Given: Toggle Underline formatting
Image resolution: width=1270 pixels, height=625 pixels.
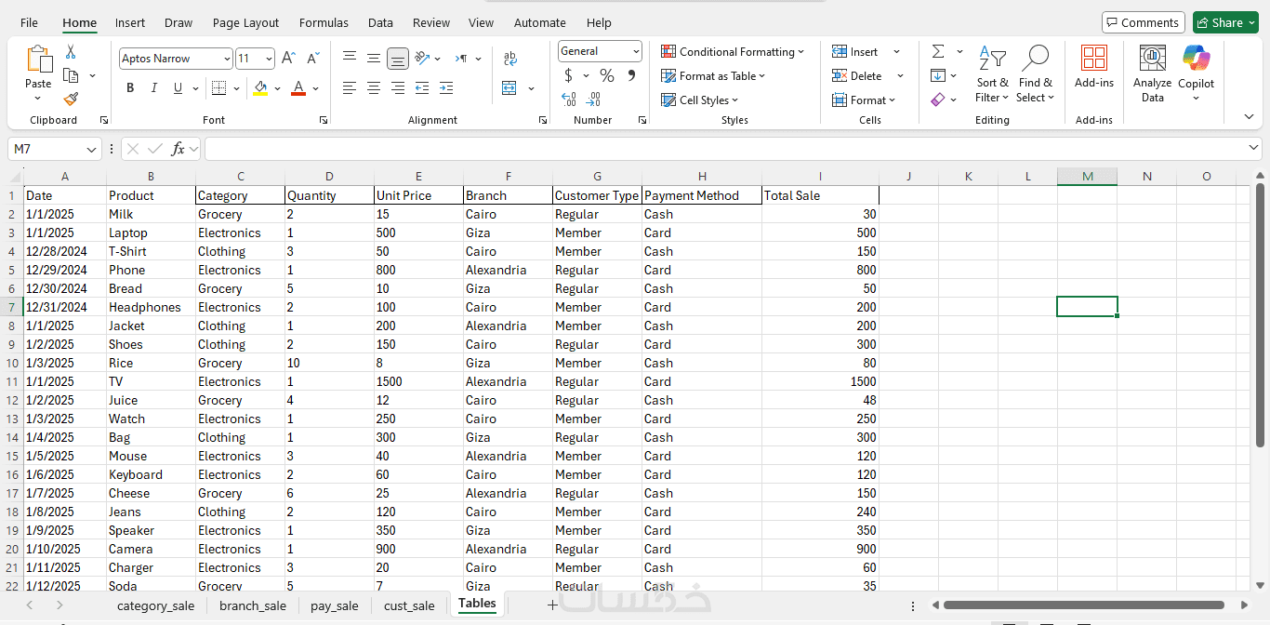Looking at the screenshot, I should tap(178, 88).
